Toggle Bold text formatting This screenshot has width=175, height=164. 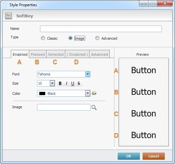pyautogui.click(x=60, y=83)
